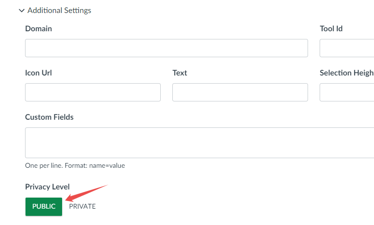
Task: Click inside the Custom Fields text area
Action: pyautogui.click(x=199, y=142)
